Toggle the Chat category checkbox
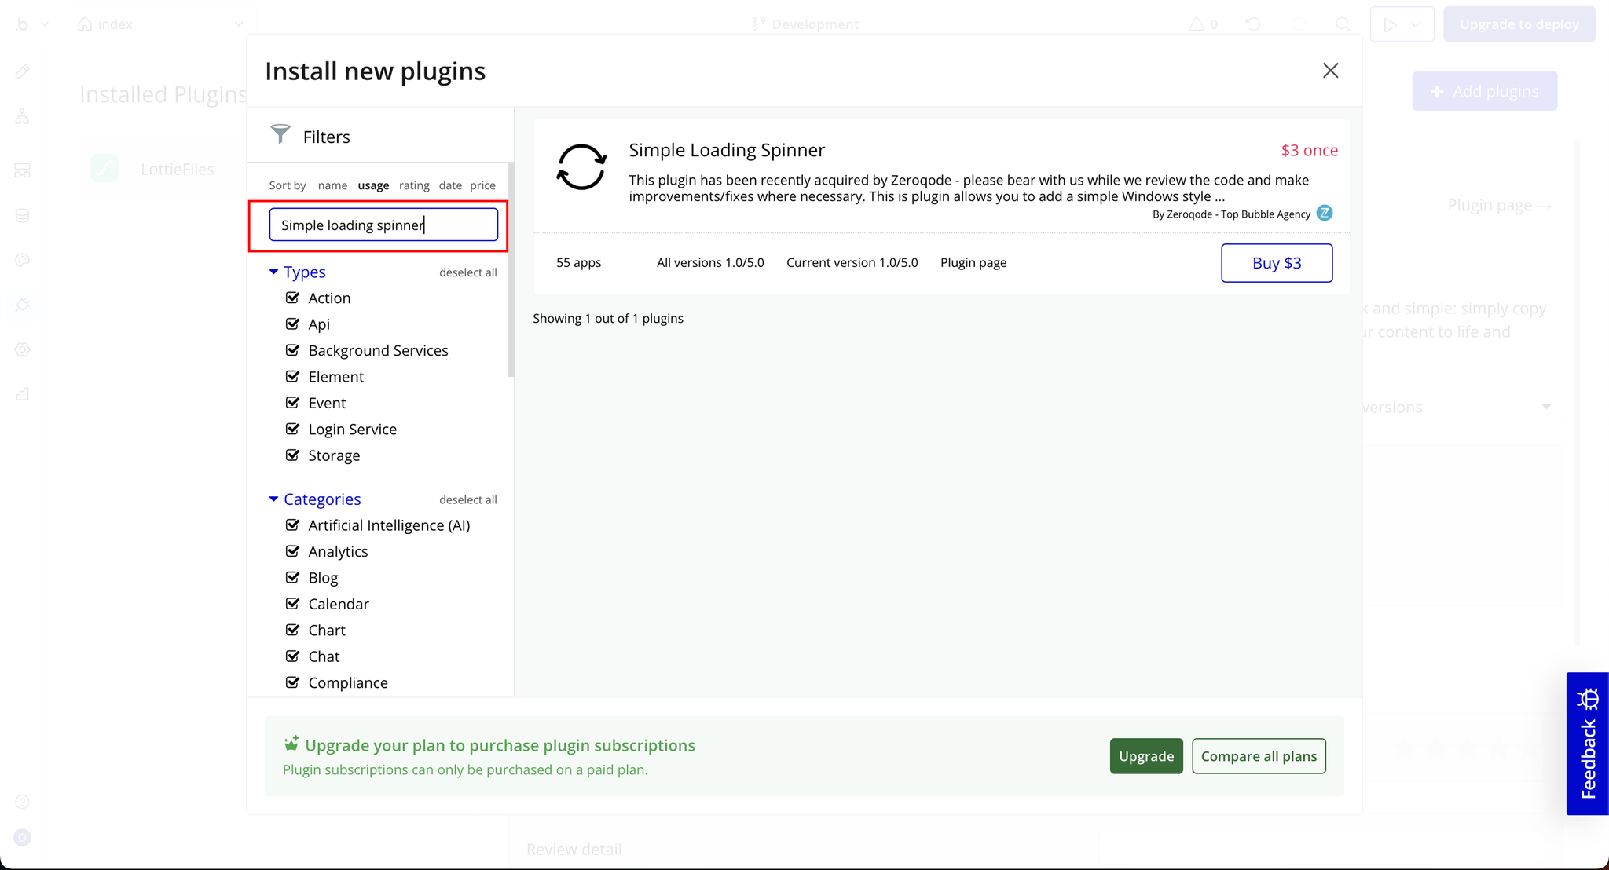Viewport: 1609px width, 870px height. 292,656
